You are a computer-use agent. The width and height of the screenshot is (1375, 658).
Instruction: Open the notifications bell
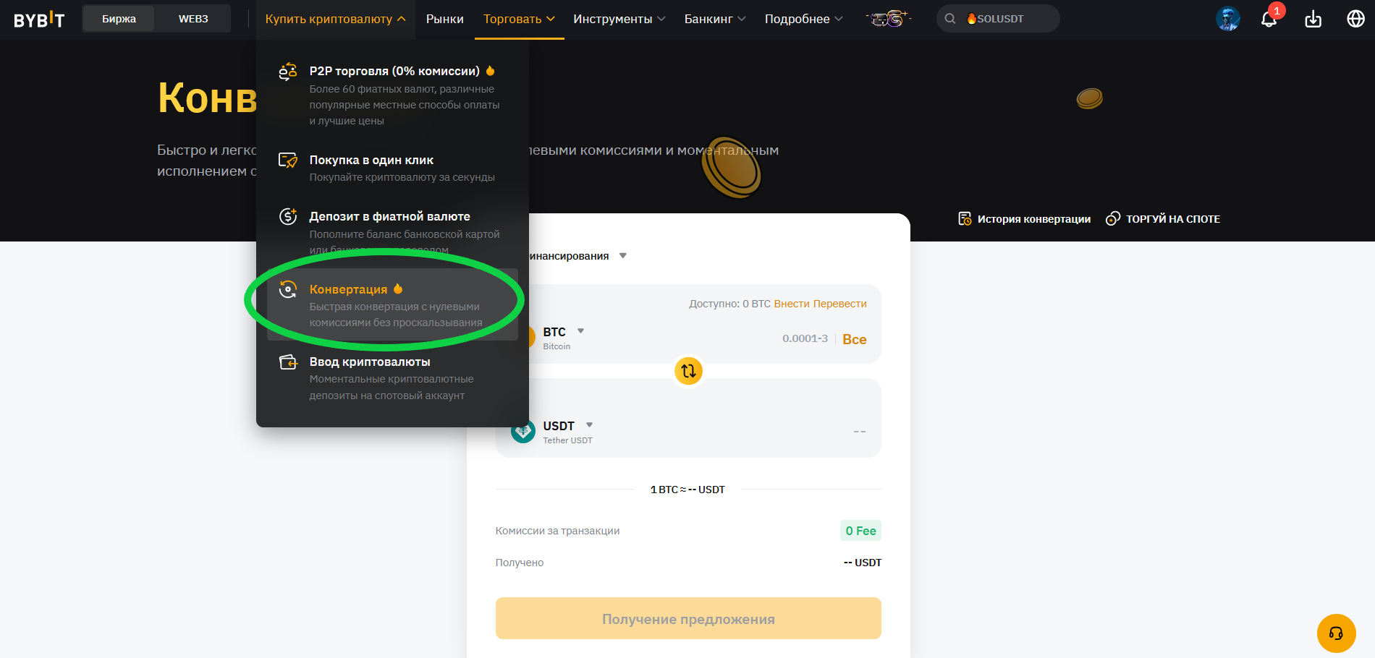click(x=1269, y=19)
